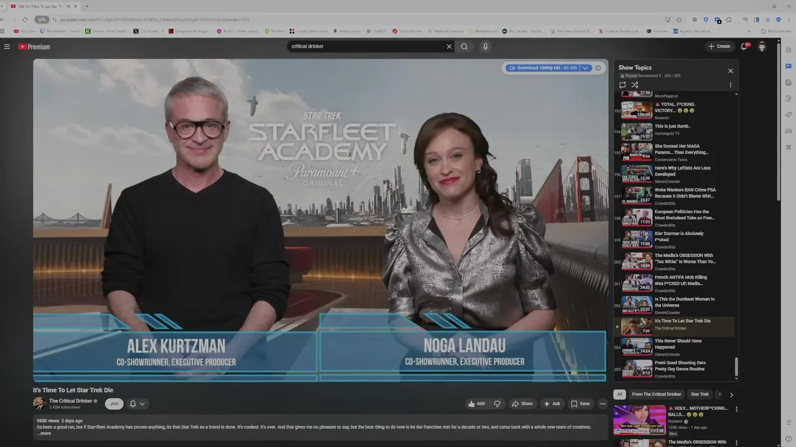Like the video with thumbs up
796x447 pixels.
477,404
